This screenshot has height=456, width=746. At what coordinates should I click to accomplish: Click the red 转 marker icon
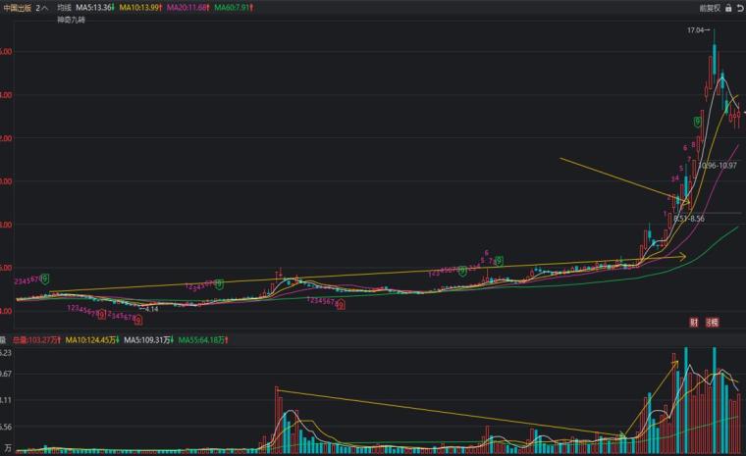(712, 322)
